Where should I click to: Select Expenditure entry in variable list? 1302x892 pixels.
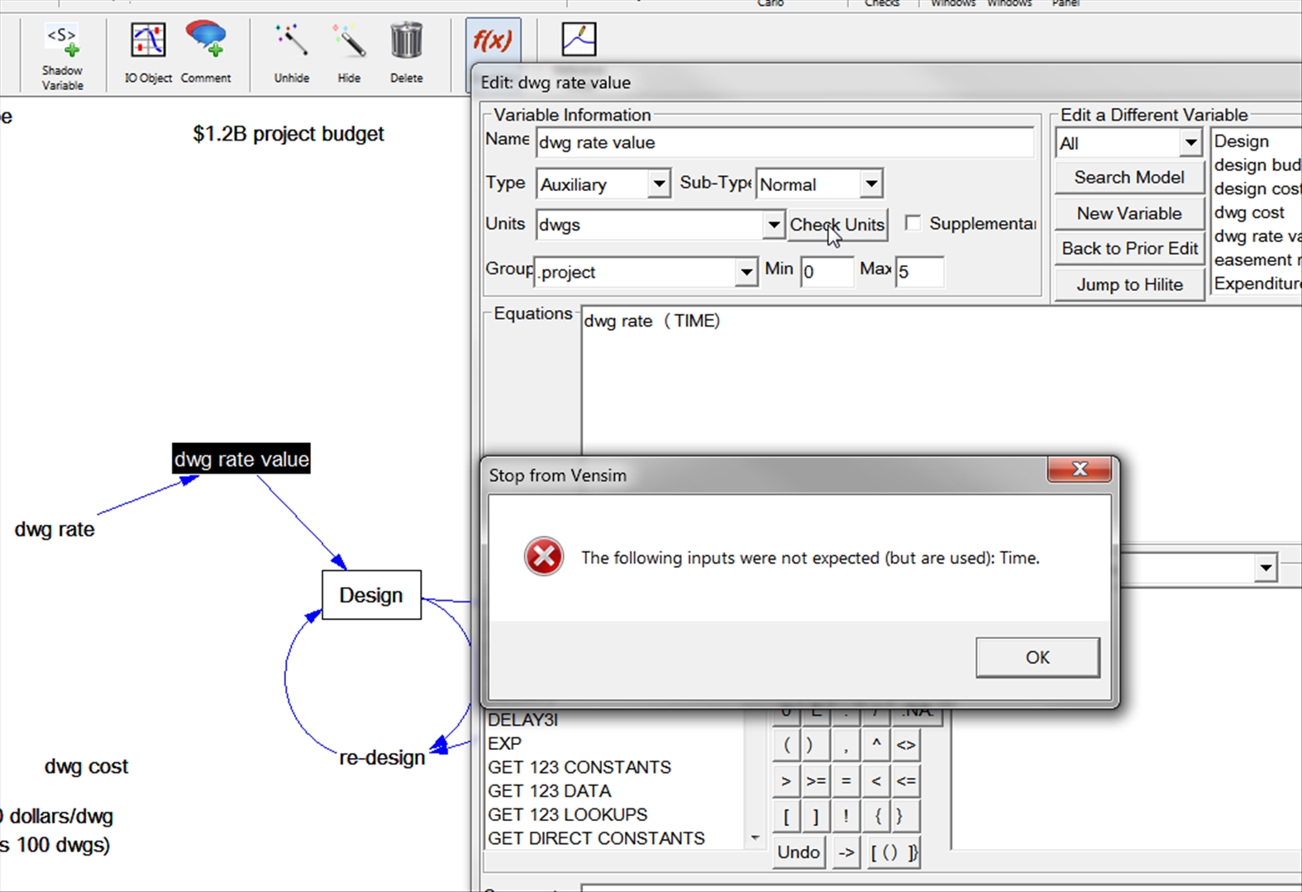pyautogui.click(x=1256, y=284)
